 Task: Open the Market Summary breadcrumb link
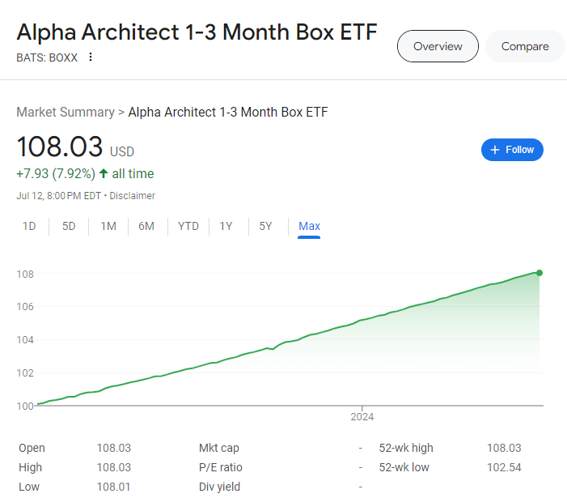pyautogui.click(x=66, y=113)
